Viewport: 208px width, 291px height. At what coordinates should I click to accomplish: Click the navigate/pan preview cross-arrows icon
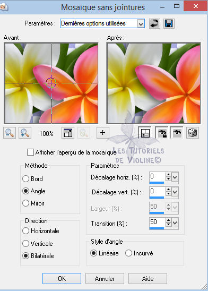pos(103,133)
